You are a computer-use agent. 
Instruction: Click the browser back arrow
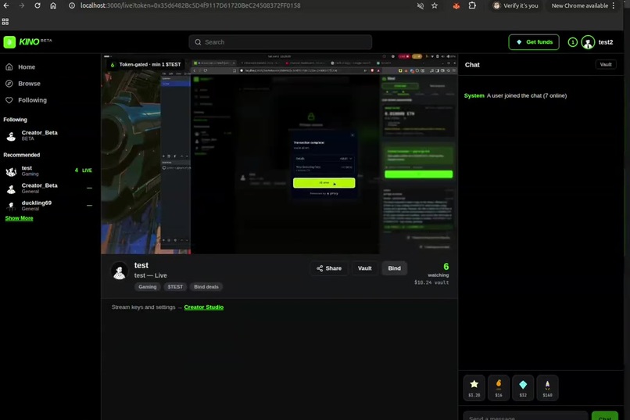pos(6,5)
